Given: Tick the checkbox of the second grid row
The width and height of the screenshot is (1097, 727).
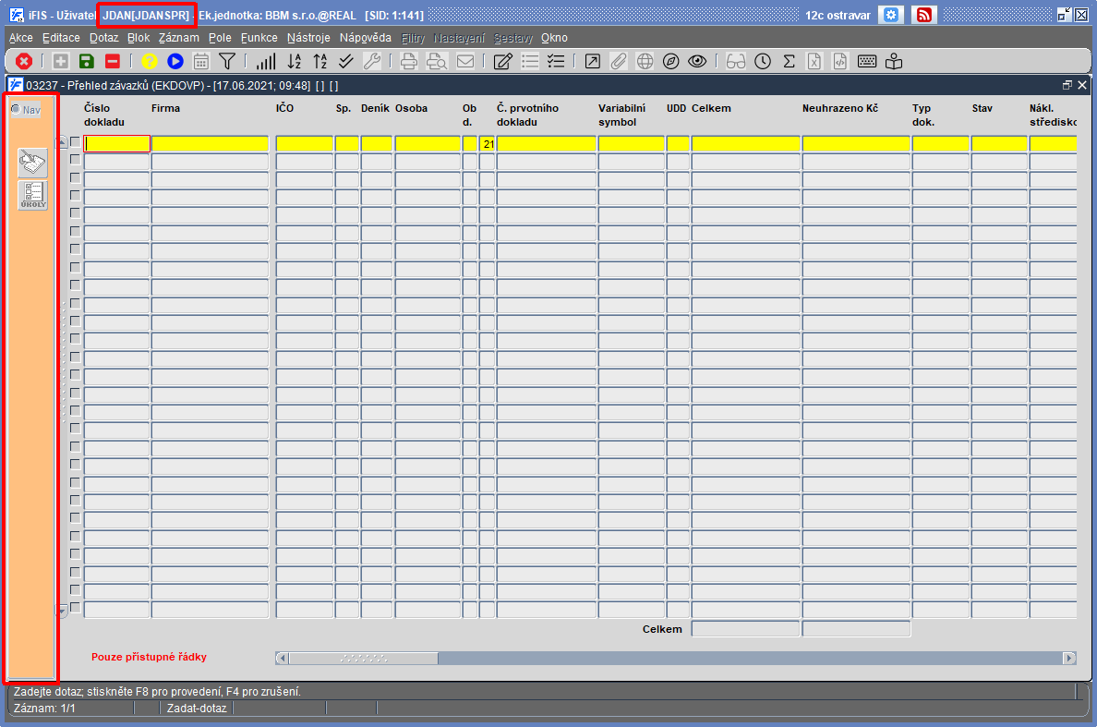Looking at the screenshot, I should tap(75, 160).
